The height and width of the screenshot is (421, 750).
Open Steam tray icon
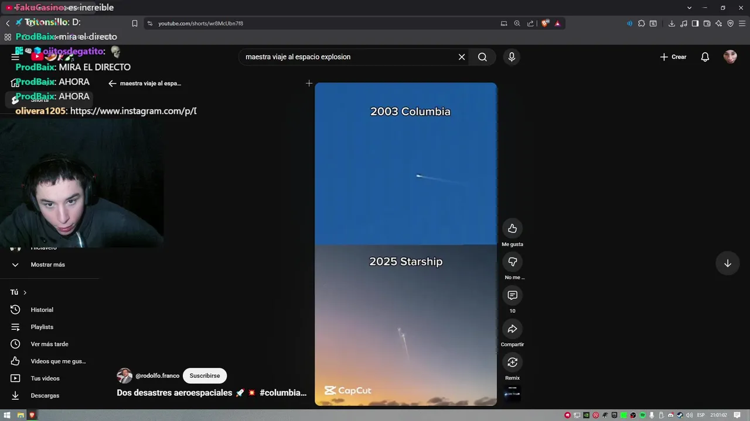click(680, 415)
